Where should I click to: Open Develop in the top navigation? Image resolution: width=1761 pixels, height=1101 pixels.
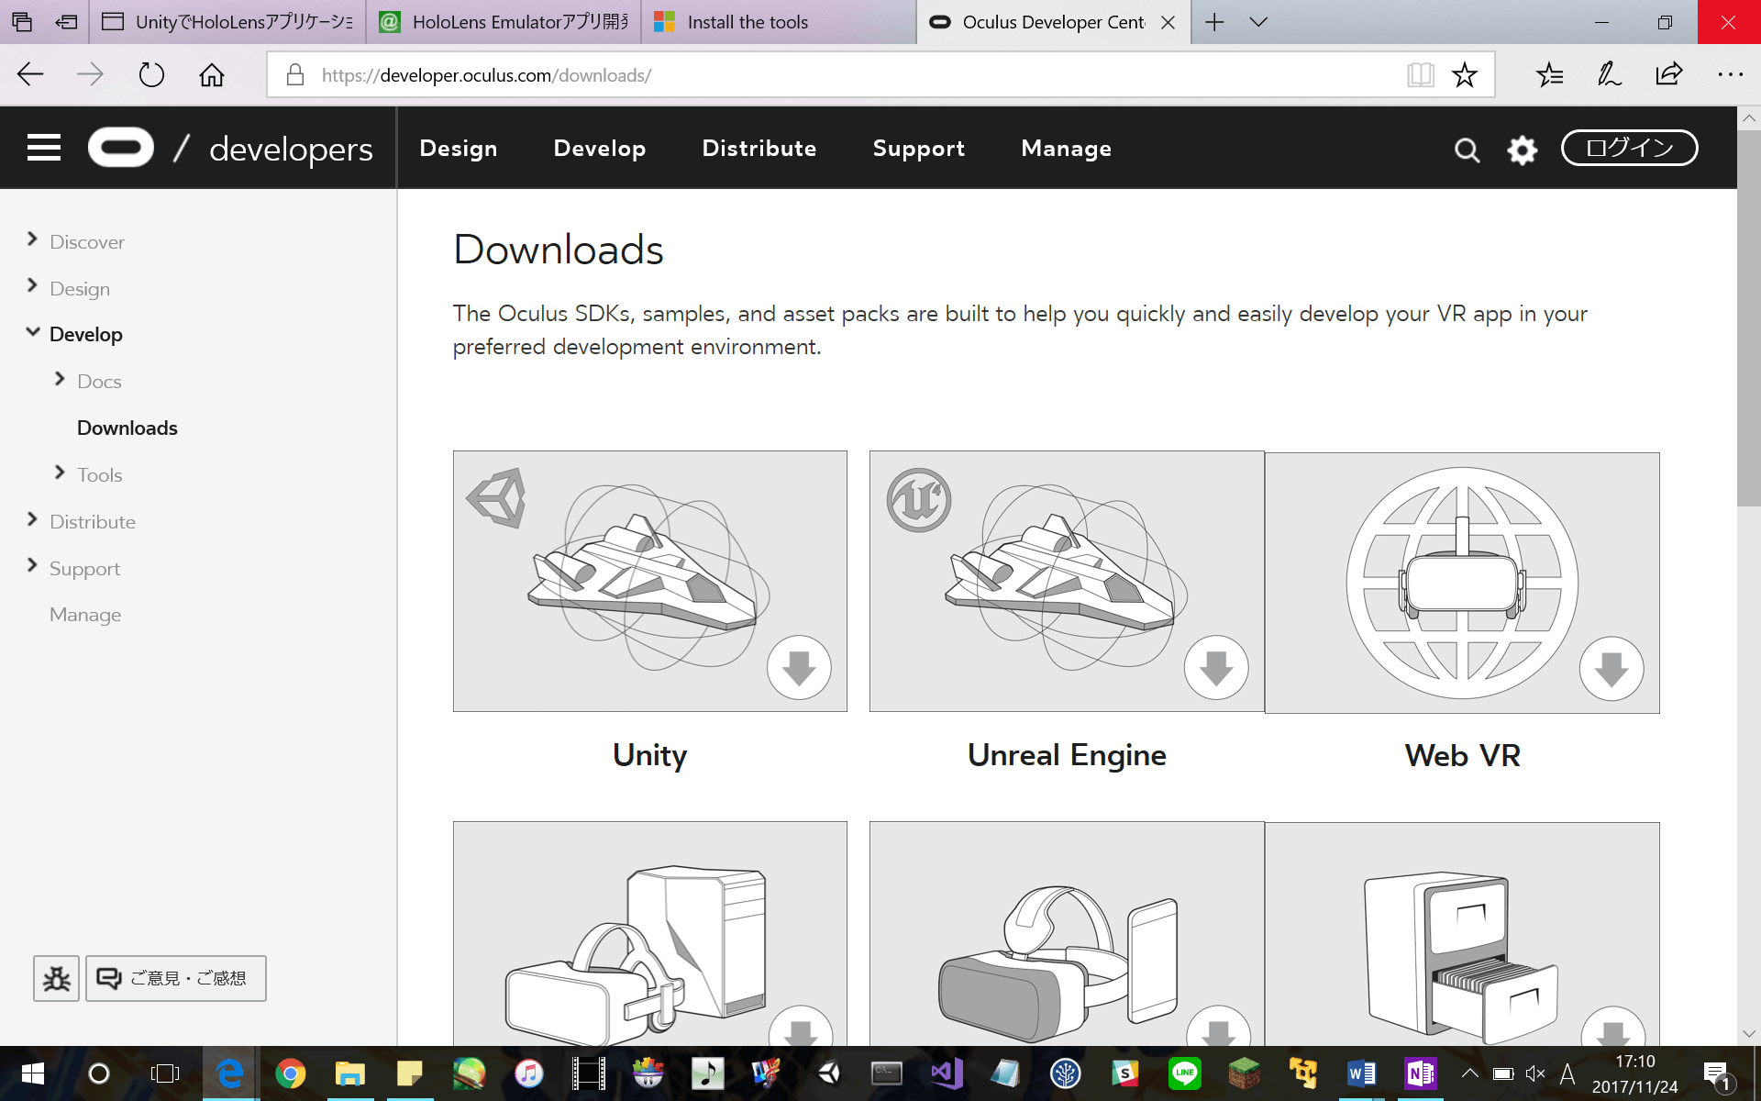pos(600,149)
